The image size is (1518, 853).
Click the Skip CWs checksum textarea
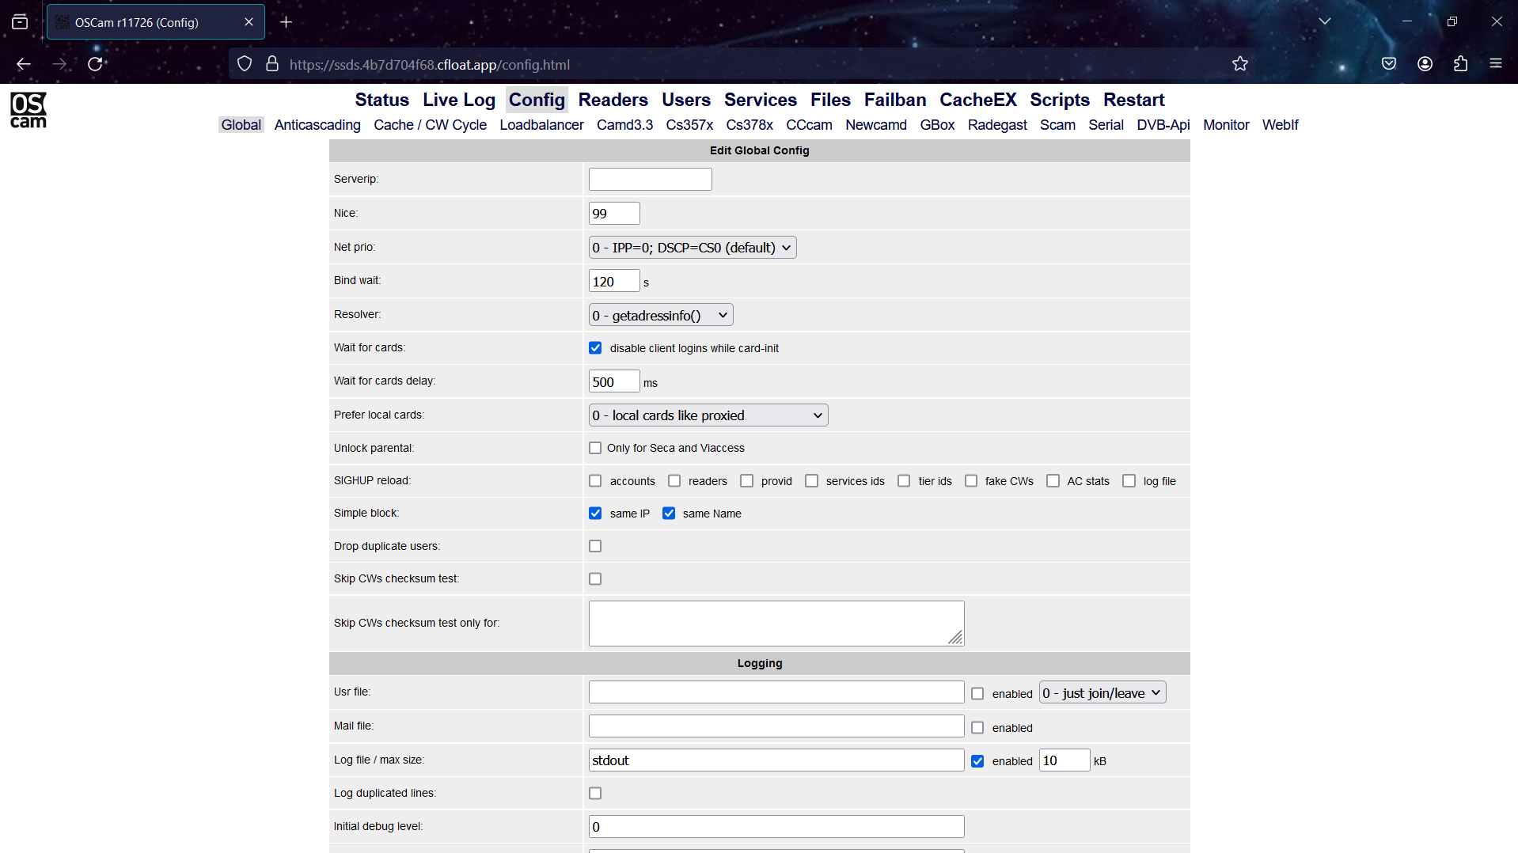pos(776,624)
